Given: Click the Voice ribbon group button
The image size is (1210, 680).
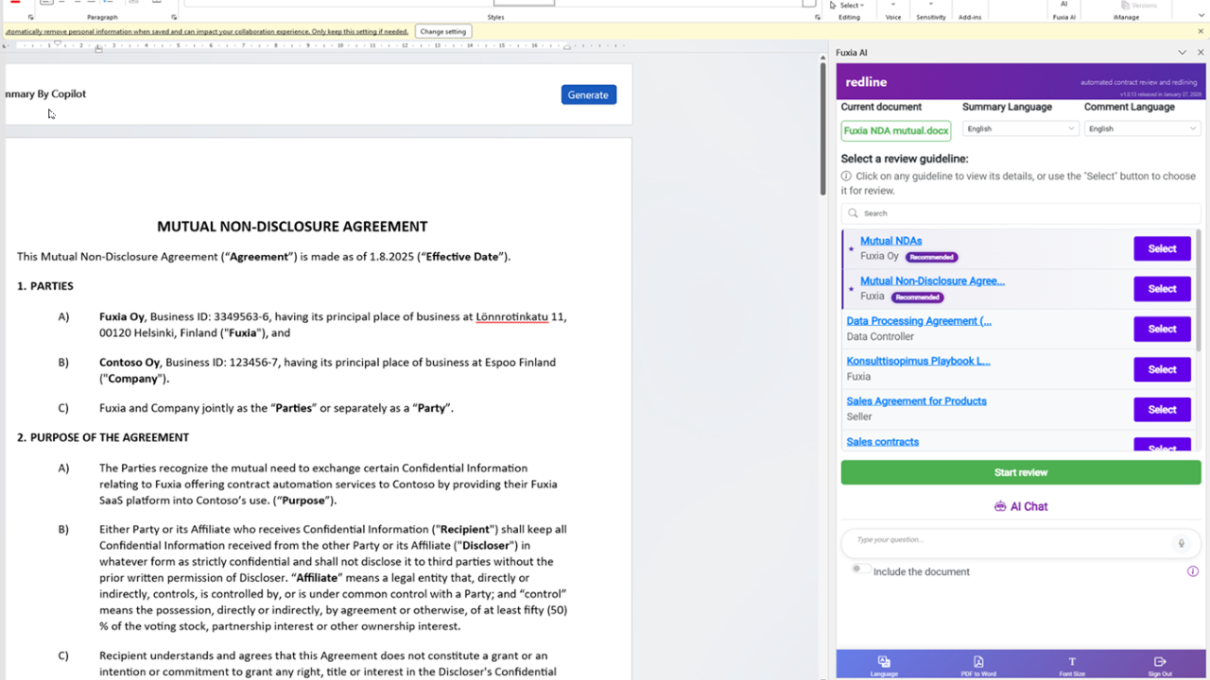Looking at the screenshot, I should point(893,10).
